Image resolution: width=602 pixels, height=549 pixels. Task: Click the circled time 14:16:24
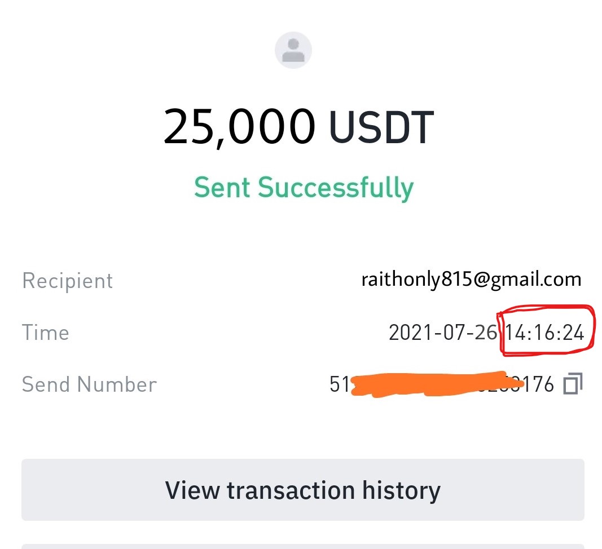[x=544, y=332]
